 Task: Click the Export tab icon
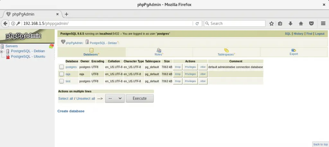tap(294, 50)
